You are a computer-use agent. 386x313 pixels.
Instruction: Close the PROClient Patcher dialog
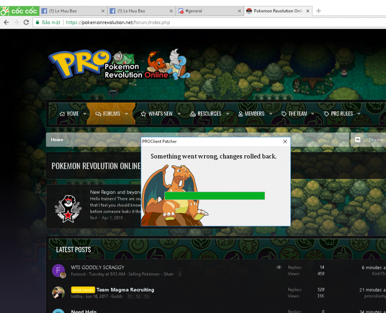[x=285, y=141]
